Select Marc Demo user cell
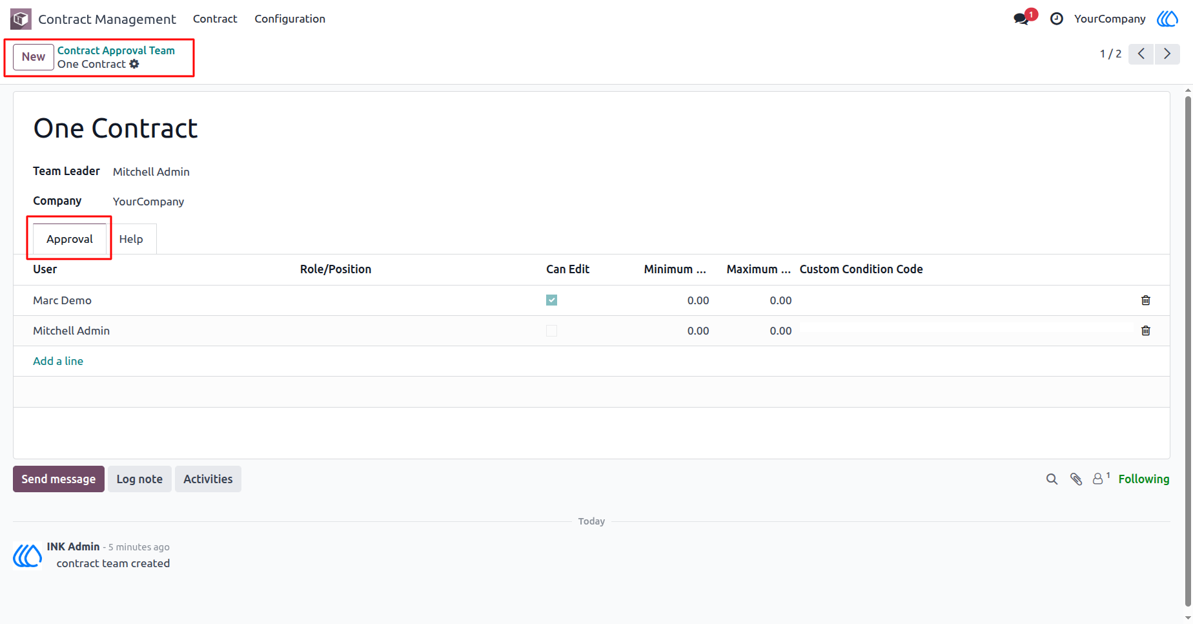1193x624 pixels. click(x=63, y=300)
